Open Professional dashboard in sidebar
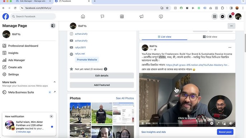Screen dimensions: 246x138 point(29,46)
